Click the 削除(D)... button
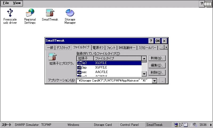213x128 pixels. coord(157,73)
